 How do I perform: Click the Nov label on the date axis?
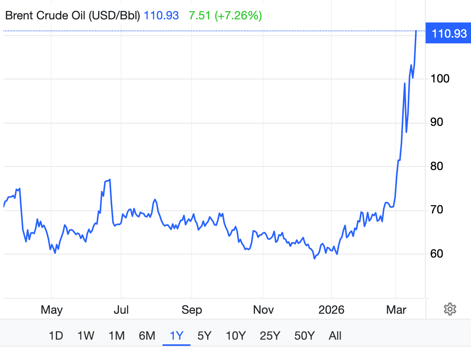pos(263,310)
